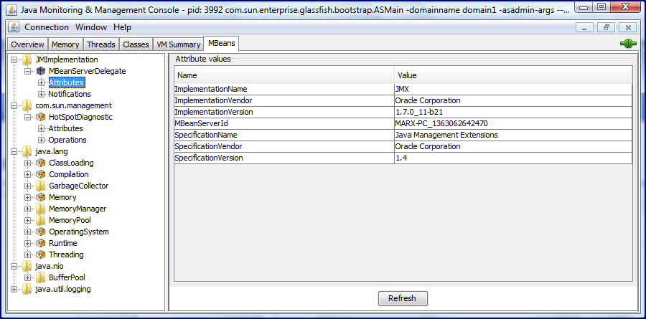Screen dimensions: 646x319
Task: Click the green connection status icon
Action: tap(628, 43)
